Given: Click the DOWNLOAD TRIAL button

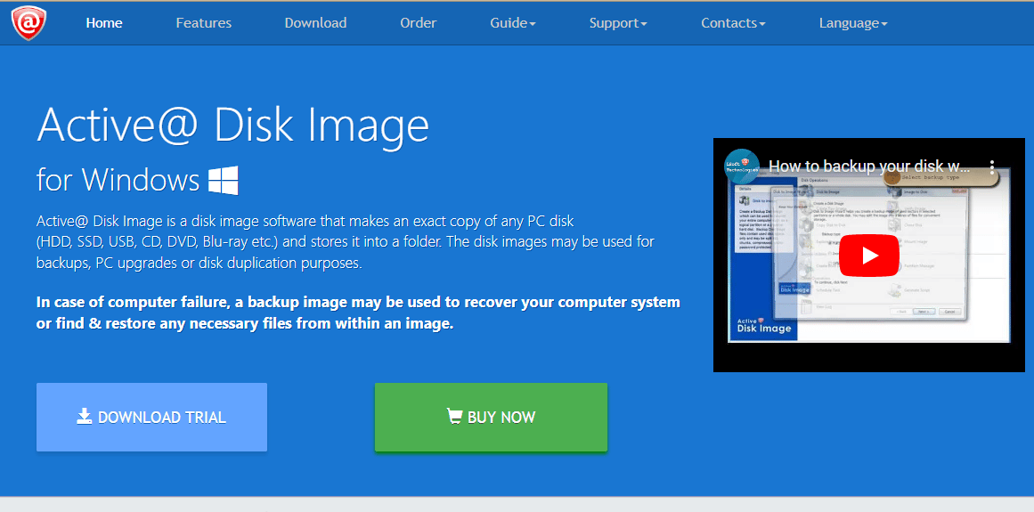Looking at the screenshot, I should coord(151,417).
